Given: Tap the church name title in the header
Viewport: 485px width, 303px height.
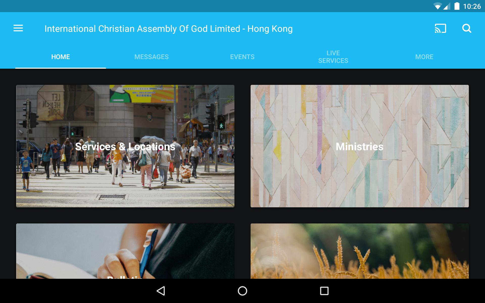Looking at the screenshot, I should (x=168, y=29).
